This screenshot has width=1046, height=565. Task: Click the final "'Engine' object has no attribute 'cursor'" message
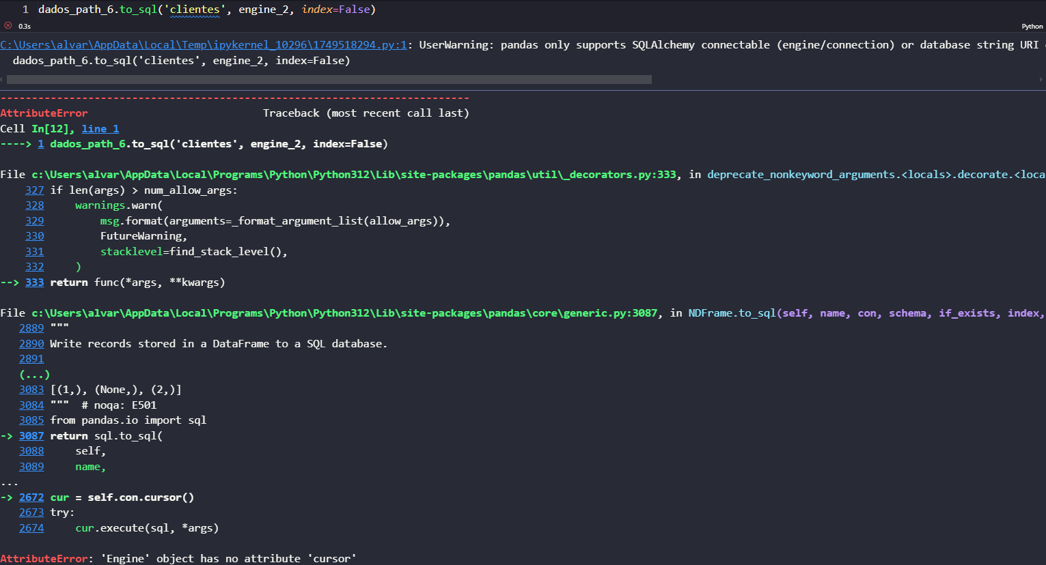[x=229, y=559]
